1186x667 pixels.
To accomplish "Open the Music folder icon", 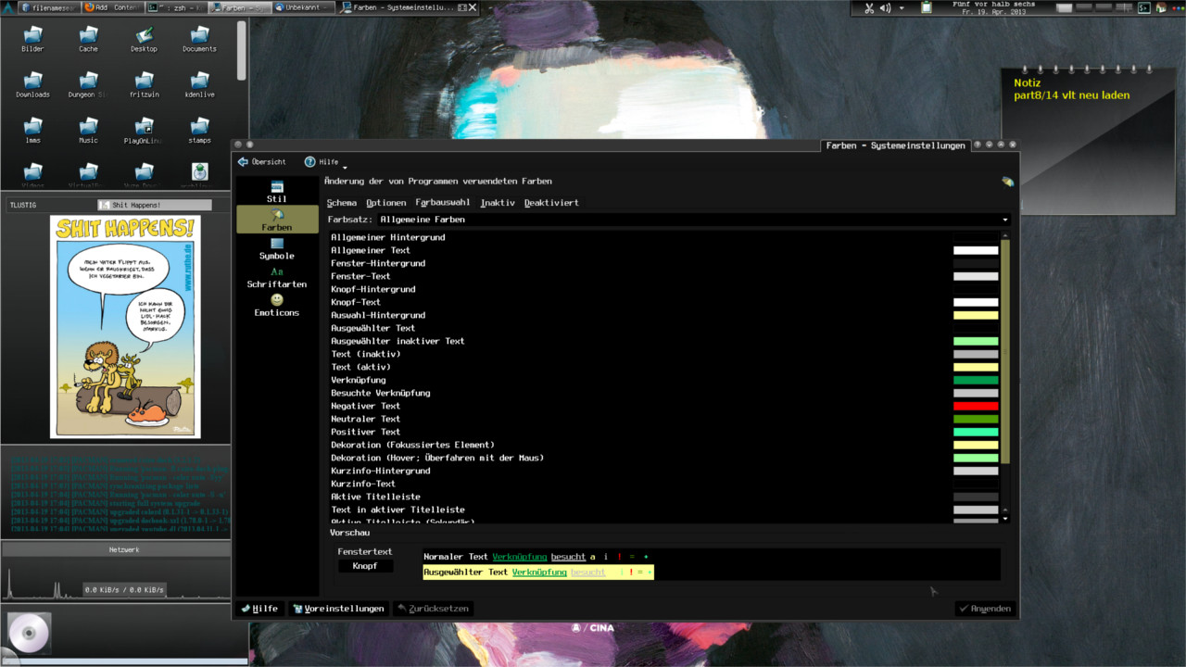I will 88,131.
